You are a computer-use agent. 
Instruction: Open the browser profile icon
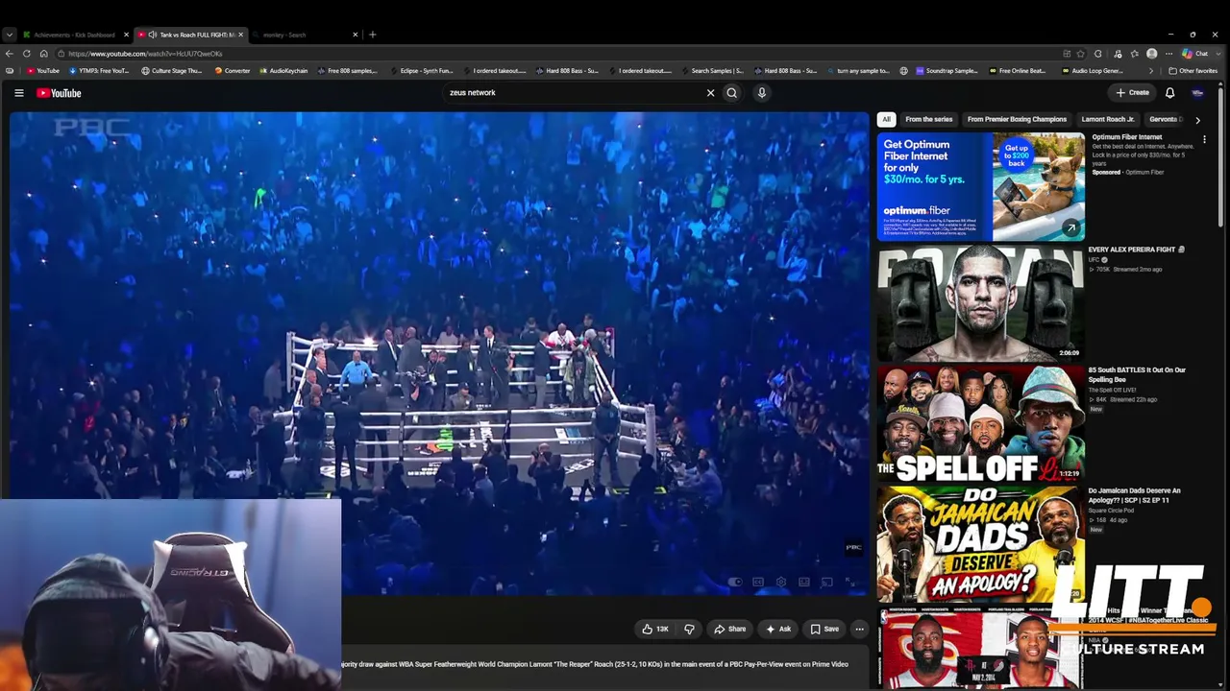pos(1152,54)
